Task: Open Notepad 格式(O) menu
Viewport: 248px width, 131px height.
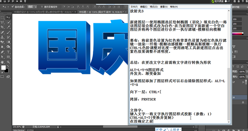Action: (x=154, y=7)
